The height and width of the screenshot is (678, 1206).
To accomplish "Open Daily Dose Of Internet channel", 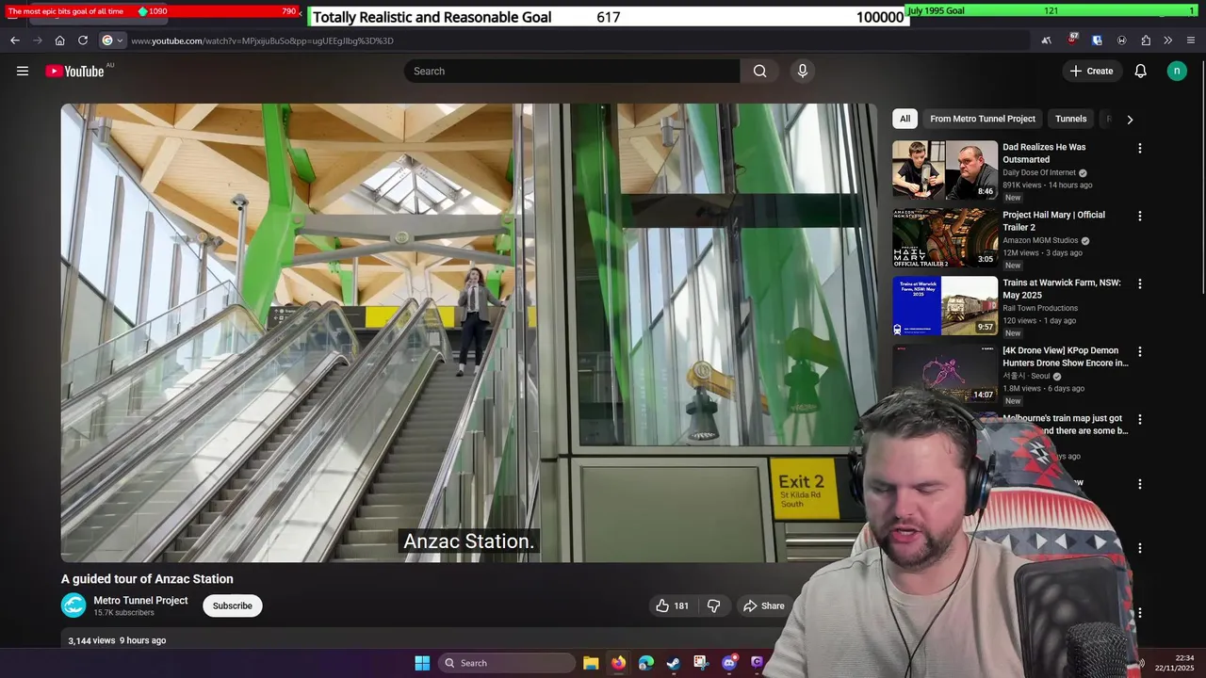I will point(1039,173).
